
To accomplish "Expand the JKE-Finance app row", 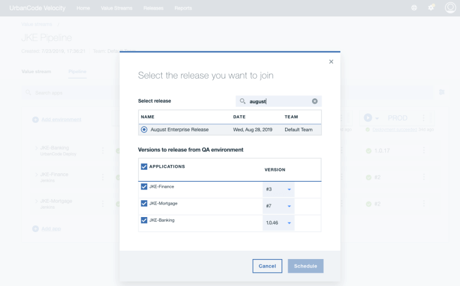I will (x=37, y=174).
